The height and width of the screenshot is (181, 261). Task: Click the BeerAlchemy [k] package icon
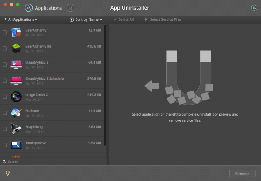16,48
